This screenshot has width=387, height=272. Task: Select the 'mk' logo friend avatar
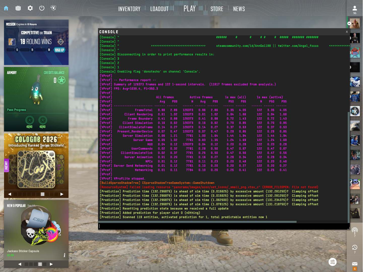click(x=355, y=111)
